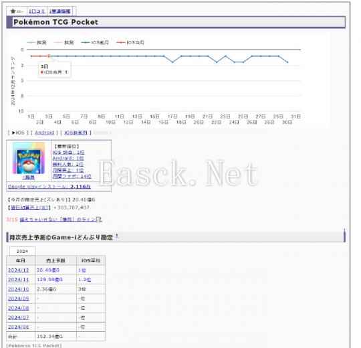Open the 129.59 sales estimate link

pos(49,280)
